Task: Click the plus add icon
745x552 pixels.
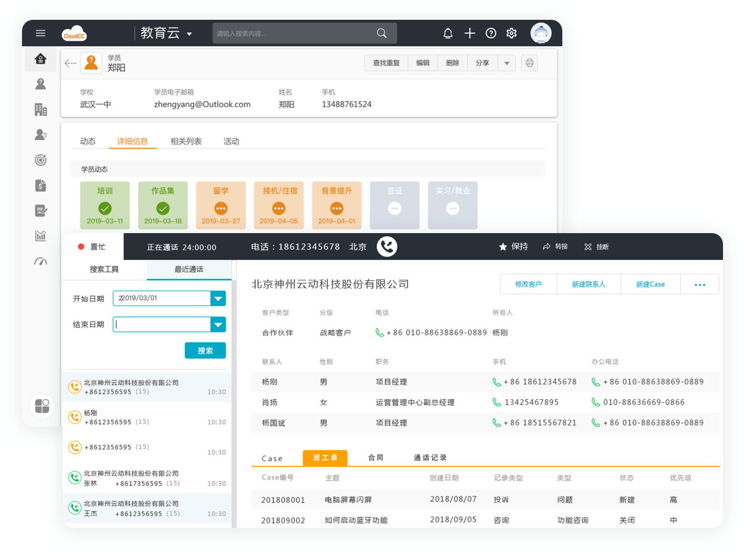Action: tap(469, 34)
